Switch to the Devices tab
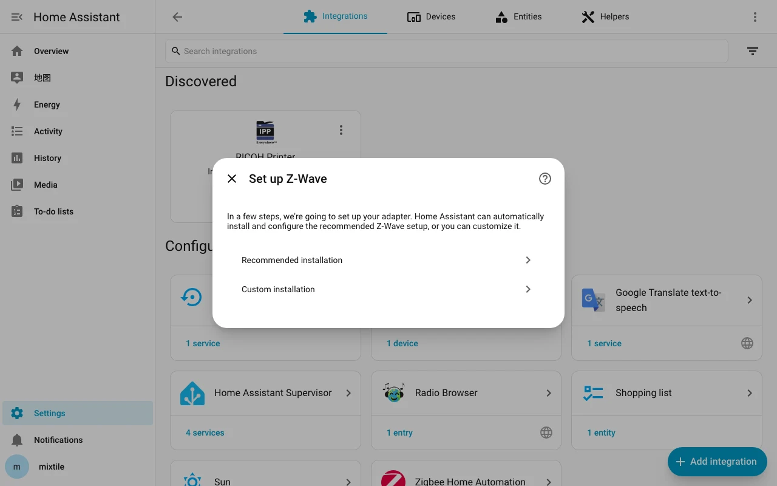Viewport: 777px width, 486px height. pyautogui.click(x=431, y=17)
